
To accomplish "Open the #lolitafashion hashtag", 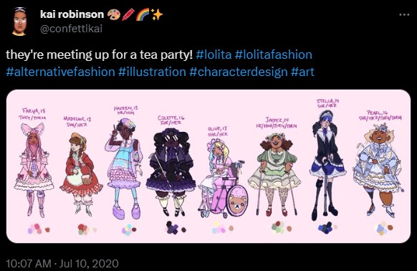I will [274, 54].
